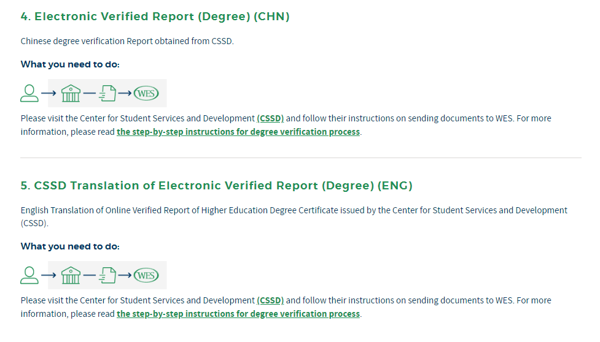600x342 pixels.
Task: Open the CSSD link in section 5
Action: pos(270,300)
